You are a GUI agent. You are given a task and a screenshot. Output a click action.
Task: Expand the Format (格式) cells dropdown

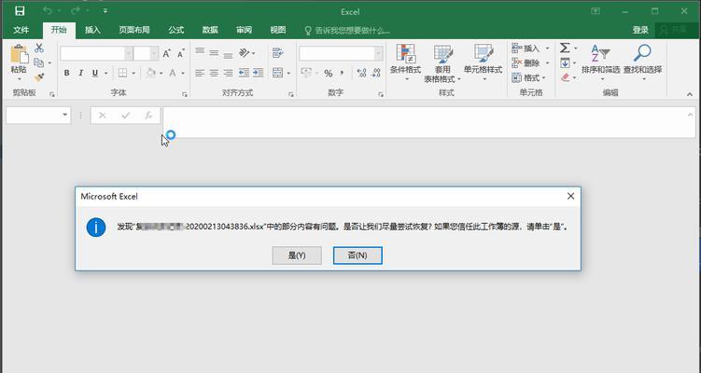(544, 77)
